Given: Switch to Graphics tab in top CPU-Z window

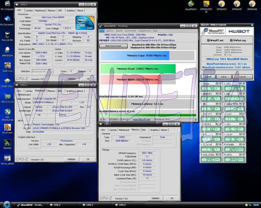Looking at the screenshot, I should point(70,10).
